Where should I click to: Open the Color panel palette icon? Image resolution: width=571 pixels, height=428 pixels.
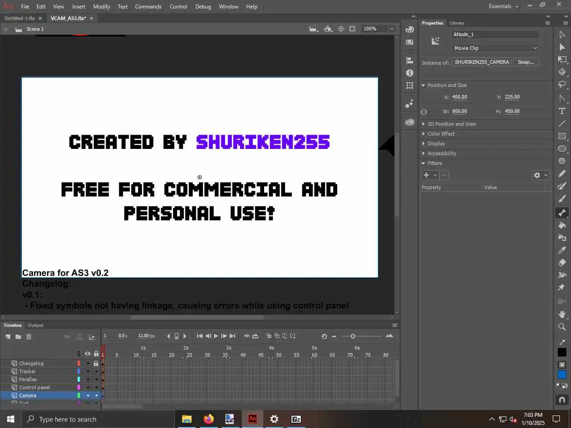click(x=410, y=29)
